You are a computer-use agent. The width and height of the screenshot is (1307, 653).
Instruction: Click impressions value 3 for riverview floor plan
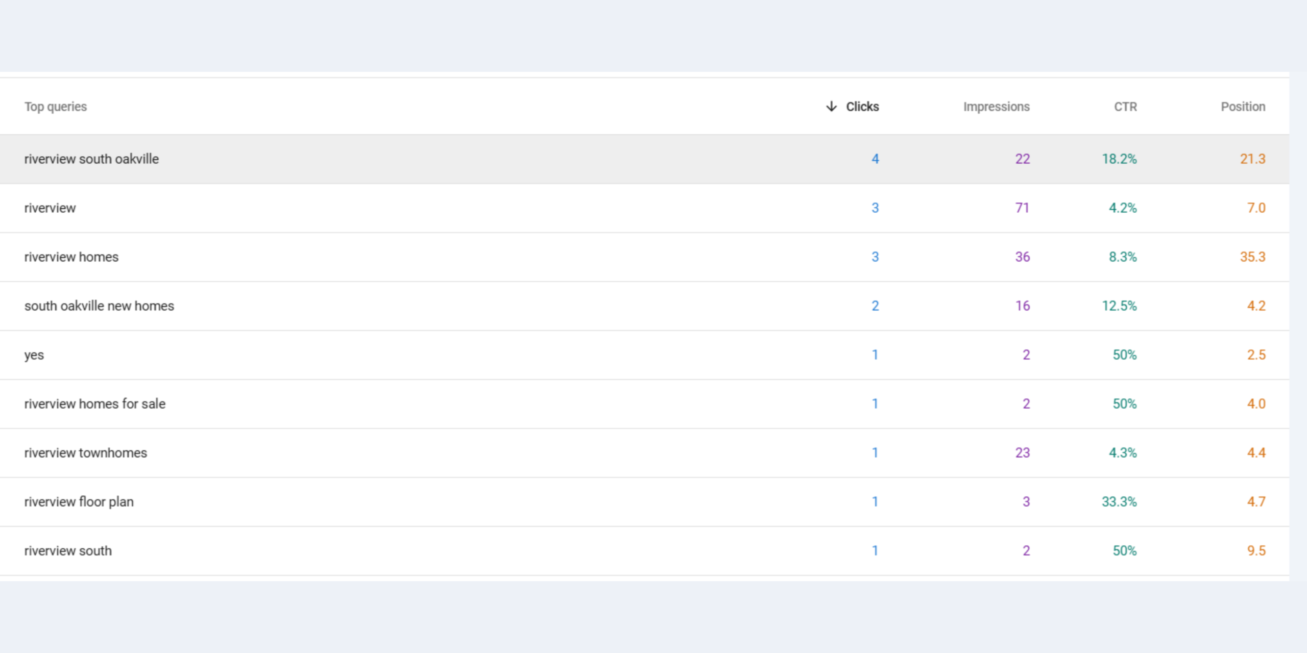[1026, 501]
